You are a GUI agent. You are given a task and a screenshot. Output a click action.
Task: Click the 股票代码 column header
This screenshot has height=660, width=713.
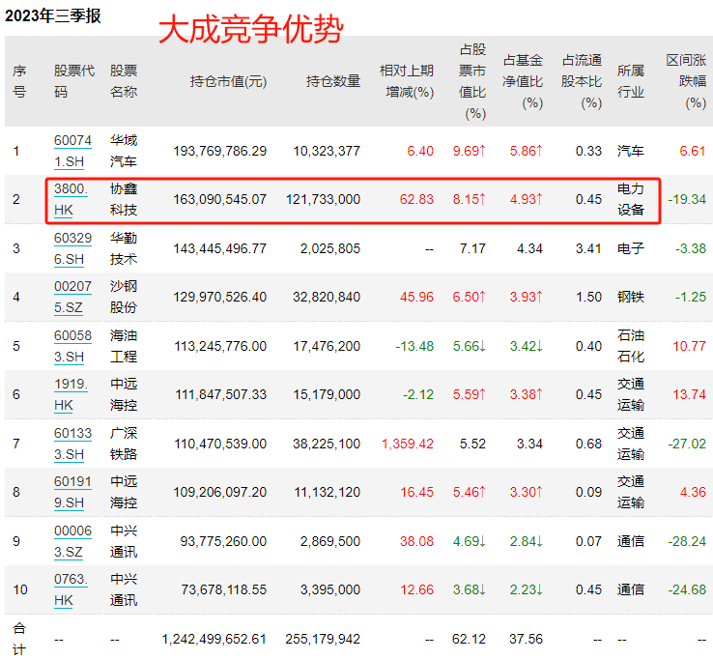[74, 81]
